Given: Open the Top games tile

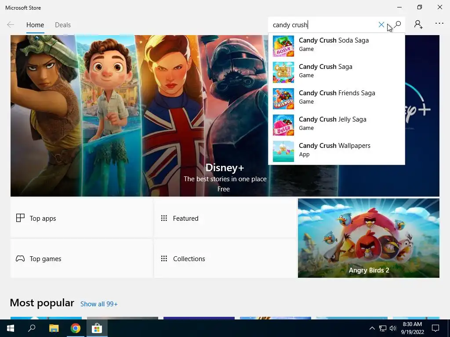Looking at the screenshot, I should click(x=82, y=258).
